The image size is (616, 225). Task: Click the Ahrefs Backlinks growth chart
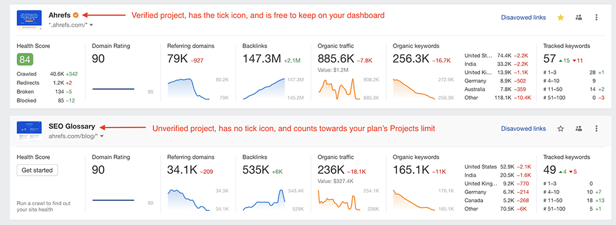[263, 89]
